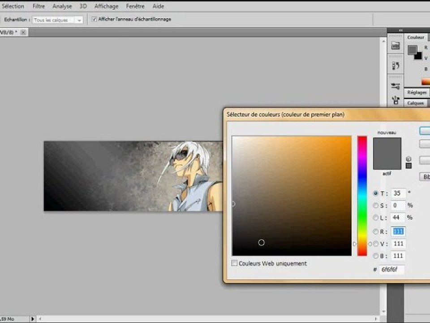Enable Couleurs Web uniquement checkbox
Image resolution: width=430 pixels, height=323 pixels.
[x=234, y=263]
